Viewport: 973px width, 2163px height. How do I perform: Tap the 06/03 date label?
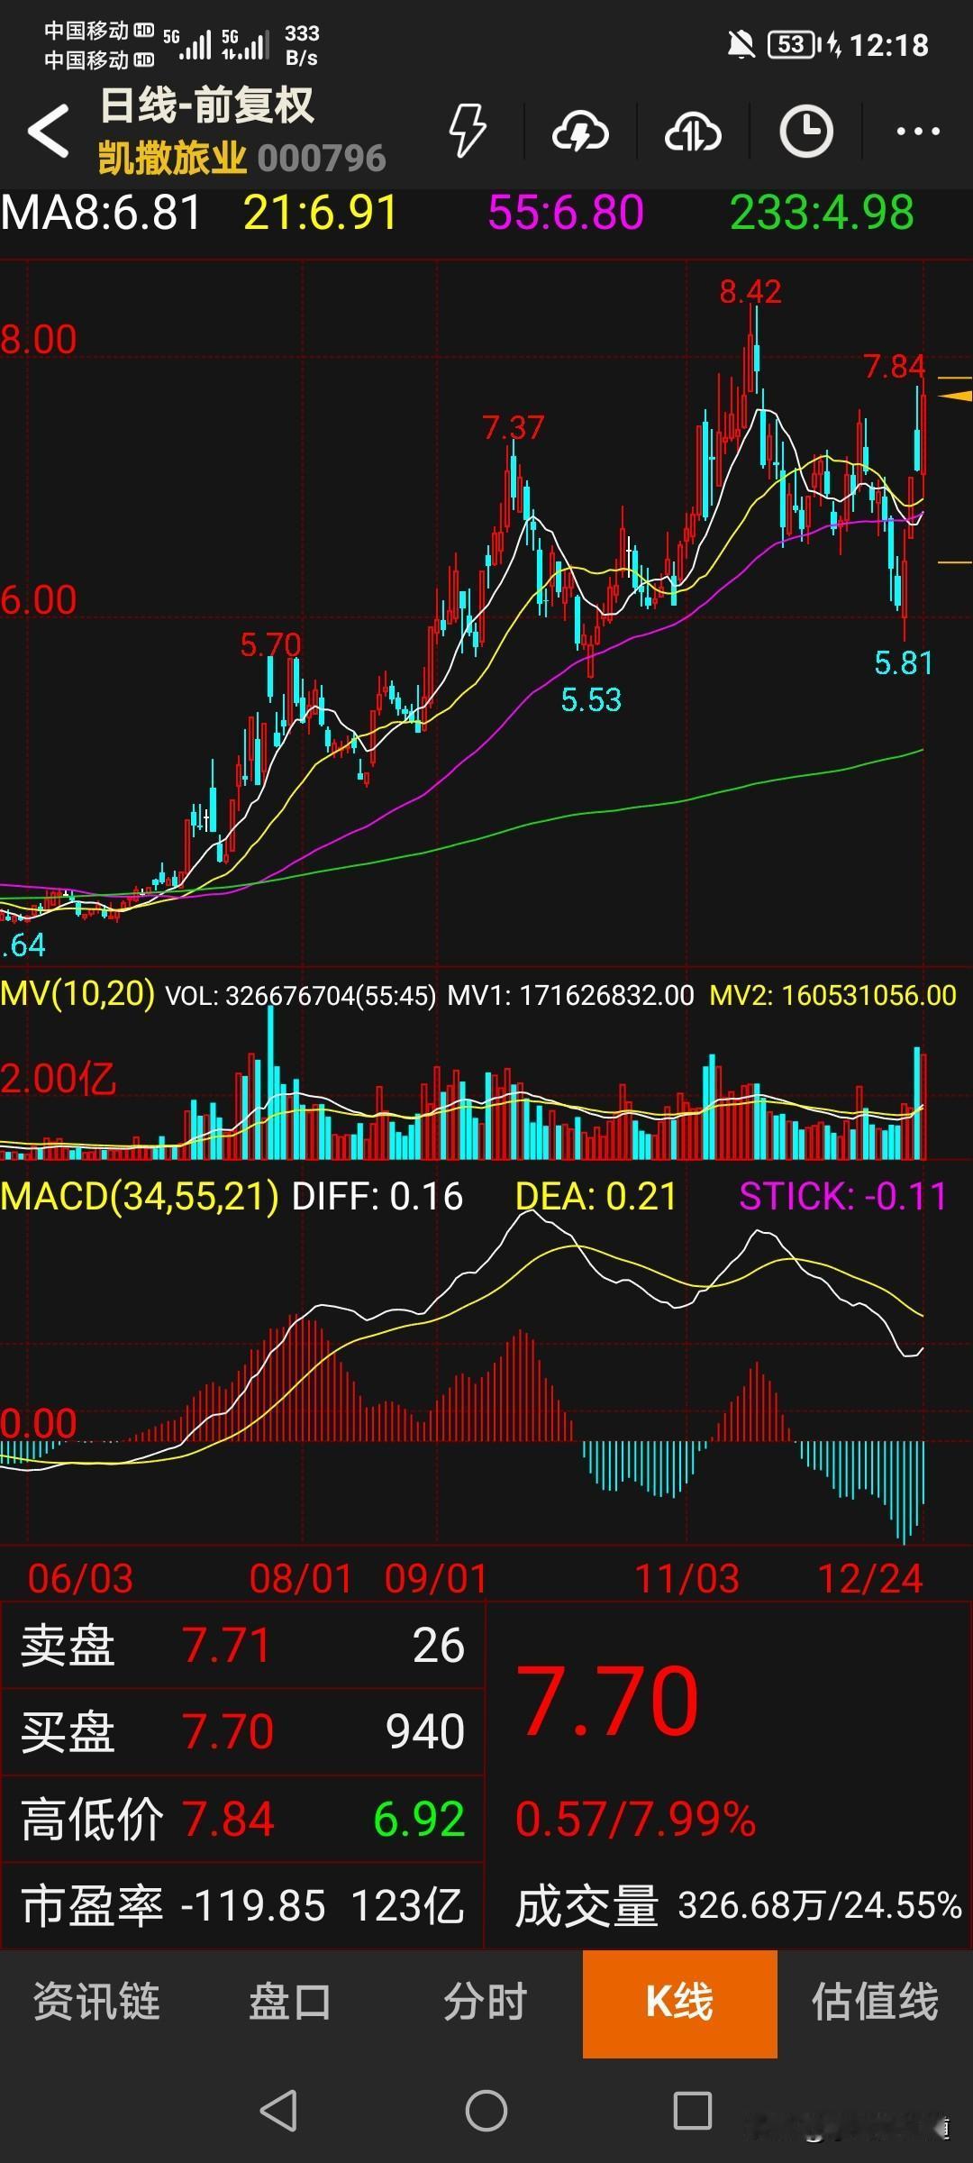(x=80, y=1579)
